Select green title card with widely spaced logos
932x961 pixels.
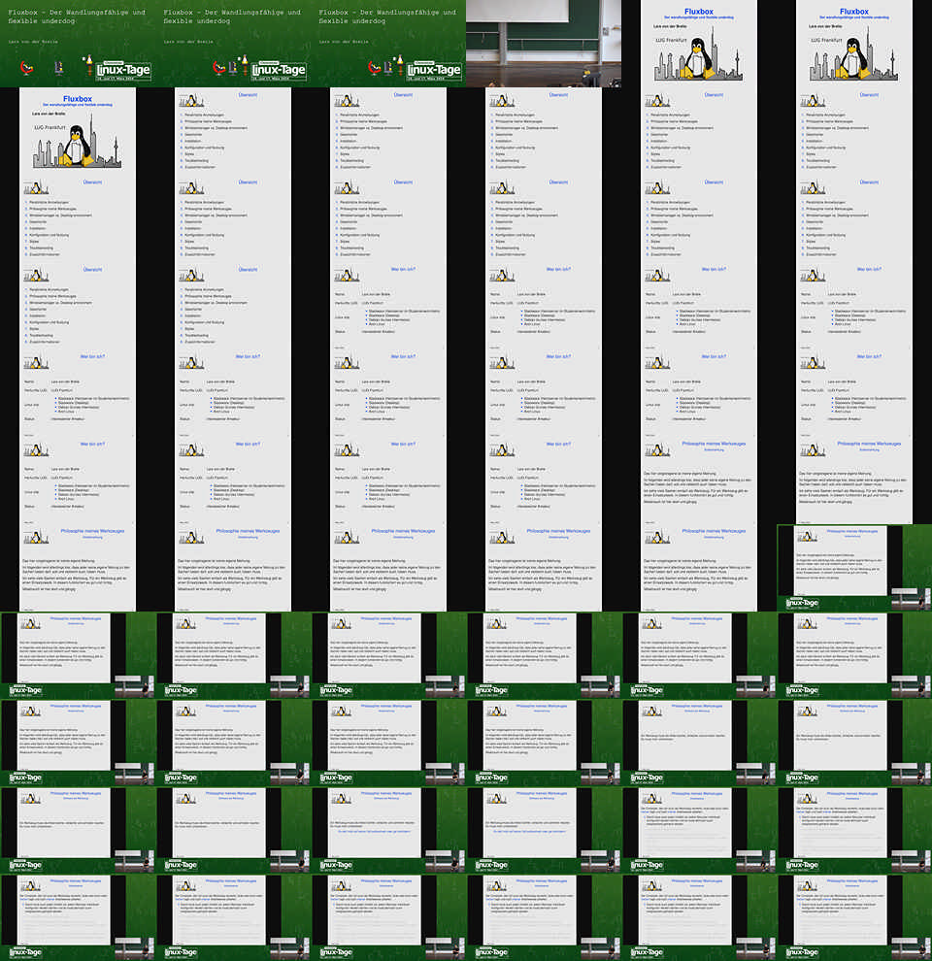78,44
